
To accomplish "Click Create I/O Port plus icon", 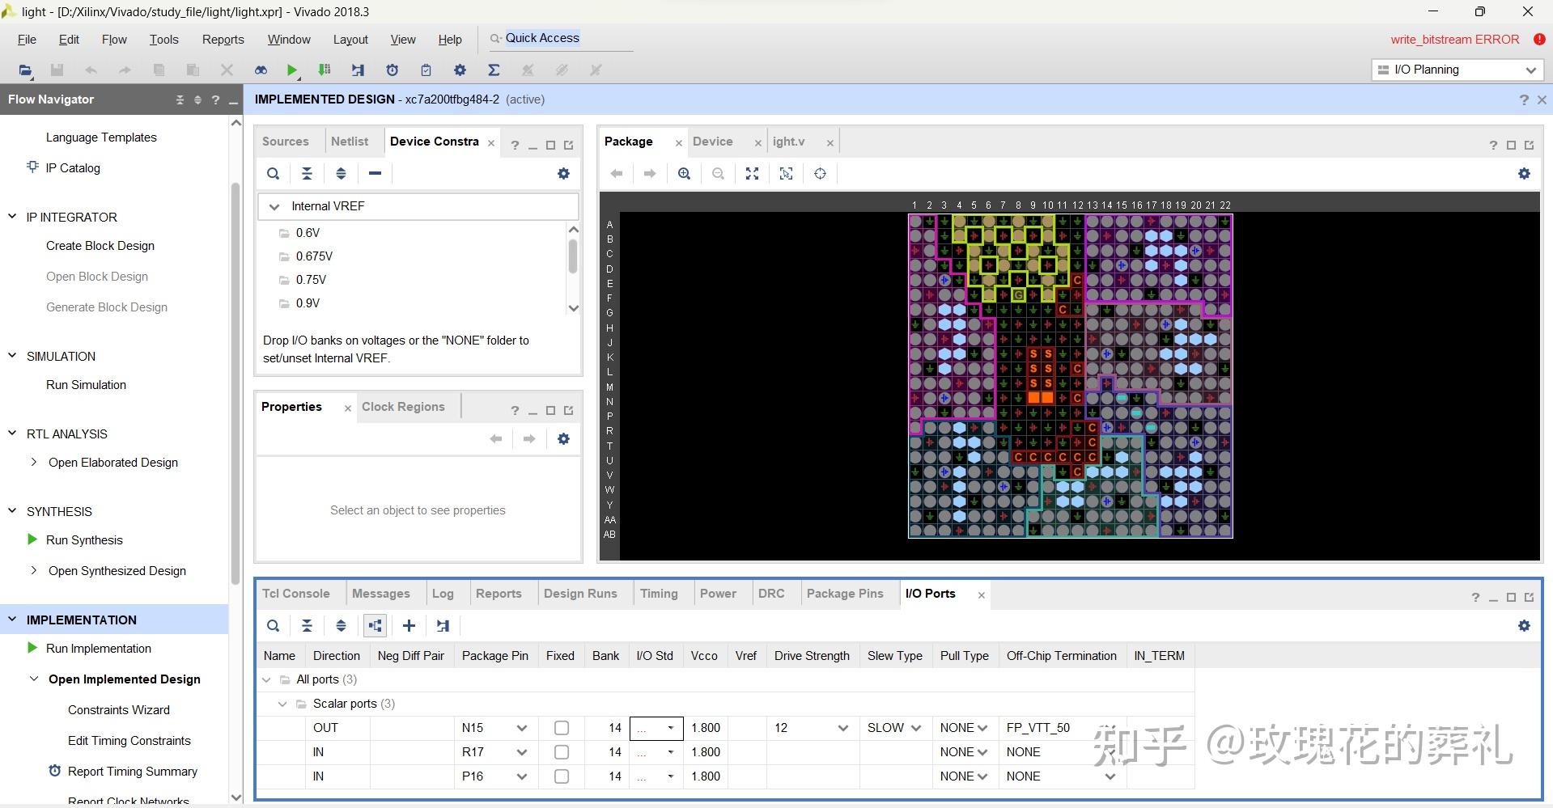I will 409,625.
